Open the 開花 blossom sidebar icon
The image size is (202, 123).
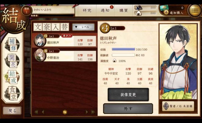[x=13, y=61]
